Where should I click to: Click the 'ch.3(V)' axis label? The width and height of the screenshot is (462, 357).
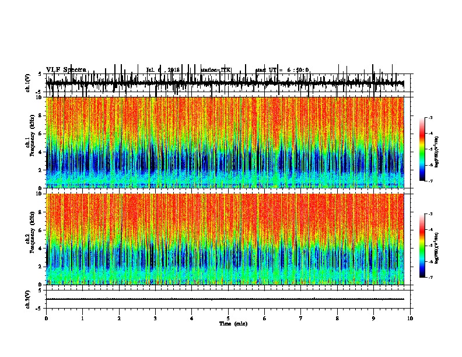tap(28, 299)
